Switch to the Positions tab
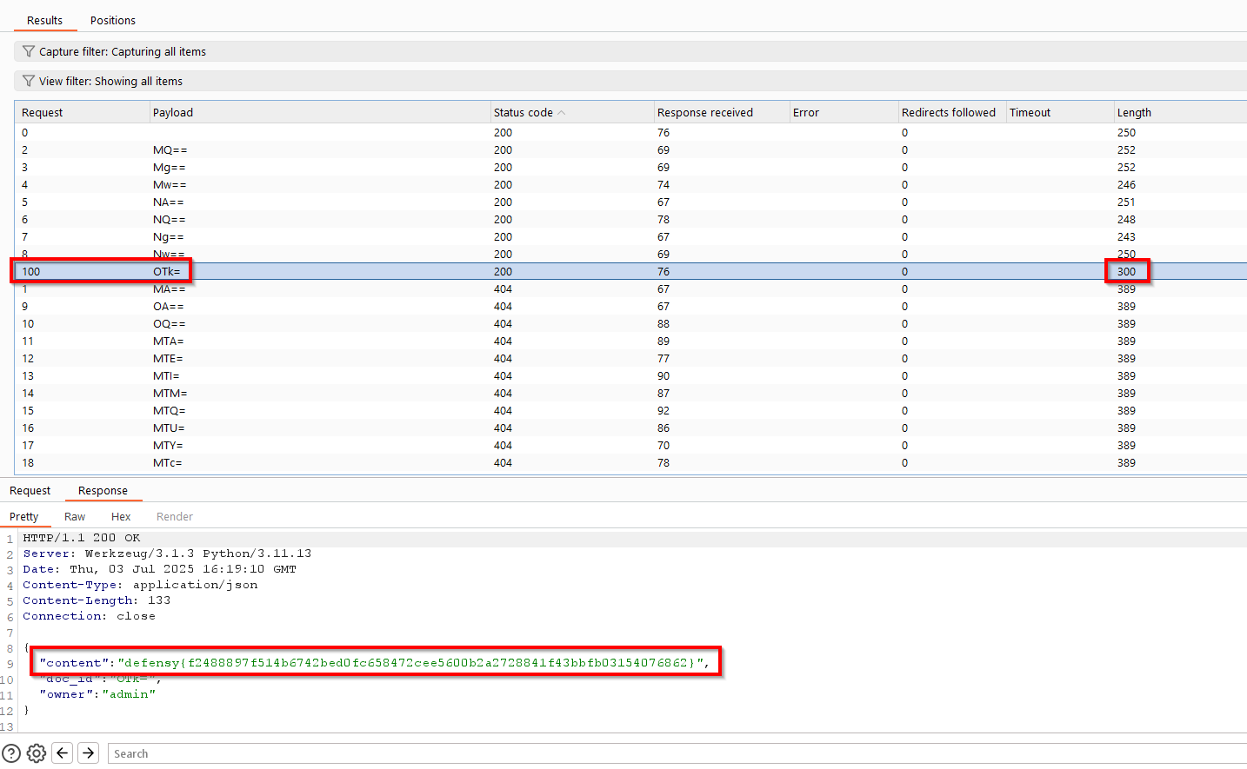 pos(113,20)
